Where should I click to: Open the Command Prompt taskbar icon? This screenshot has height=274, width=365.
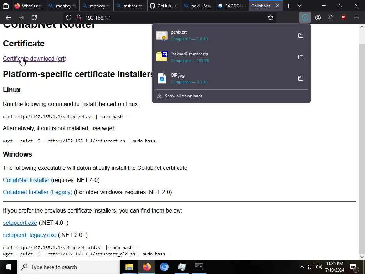click(x=199, y=267)
